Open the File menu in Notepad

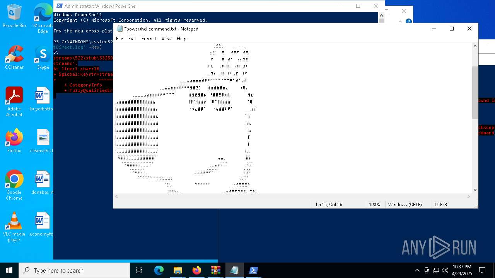pyautogui.click(x=119, y=39)
